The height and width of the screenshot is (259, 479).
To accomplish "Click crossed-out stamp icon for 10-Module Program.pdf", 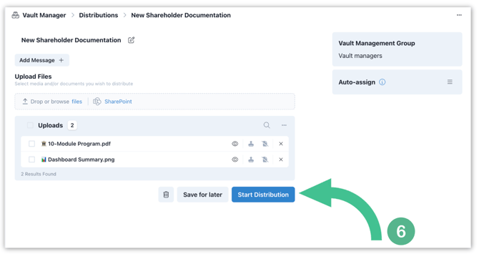I will (x=265, y=144).
